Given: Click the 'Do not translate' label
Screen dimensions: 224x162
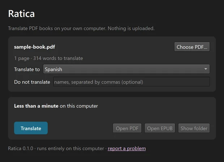Looking at the screenshot, I should coord(32,82).
